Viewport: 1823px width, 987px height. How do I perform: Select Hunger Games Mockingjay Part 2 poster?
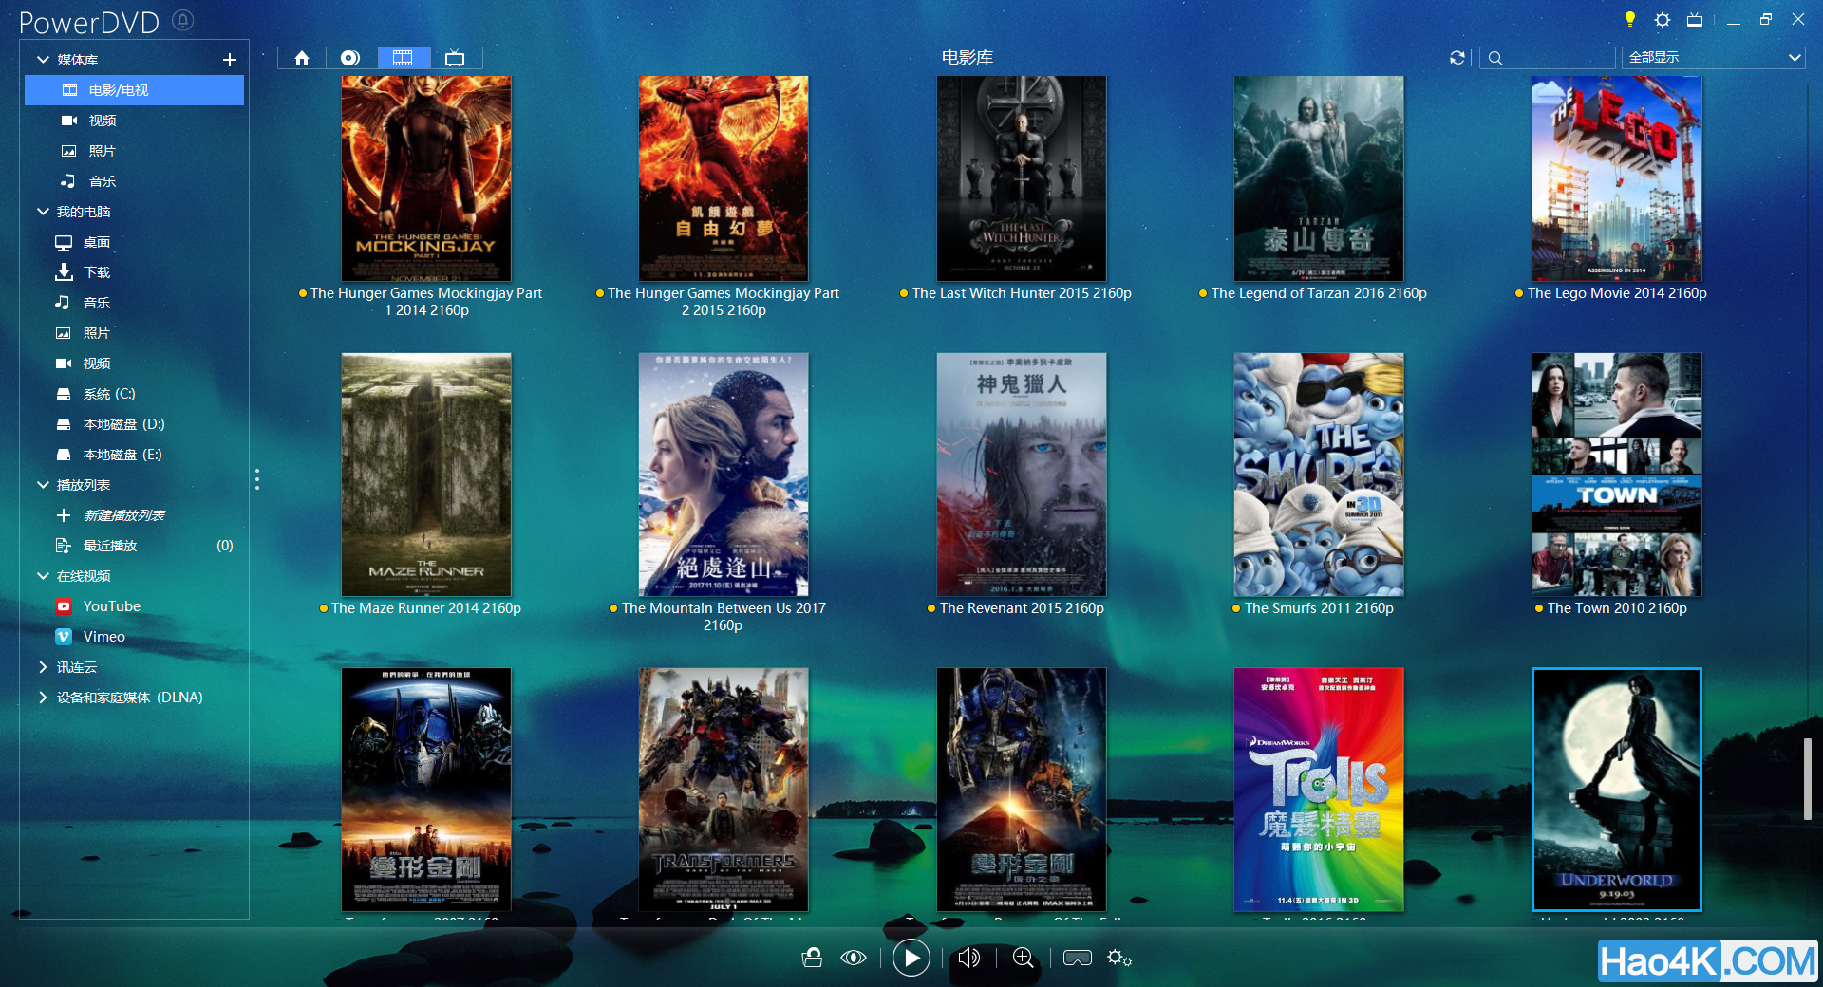724,178
